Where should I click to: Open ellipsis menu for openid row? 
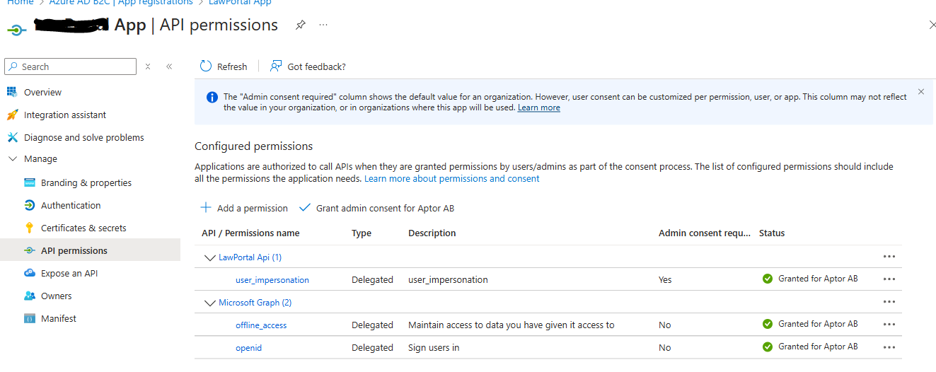[889, 347]
